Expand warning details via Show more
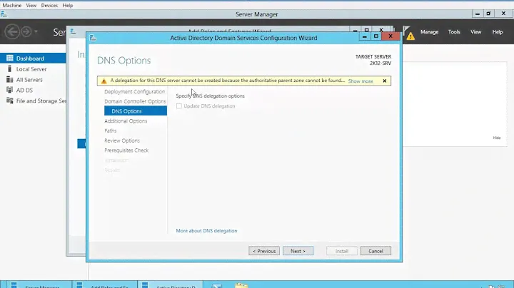The height and width of the screenshot is (288, 514). [x=361, y=81]
